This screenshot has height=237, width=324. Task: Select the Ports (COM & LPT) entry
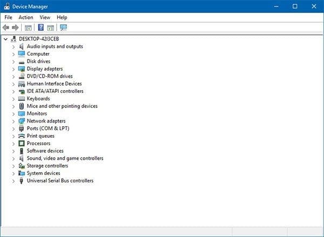click(48, 128)
